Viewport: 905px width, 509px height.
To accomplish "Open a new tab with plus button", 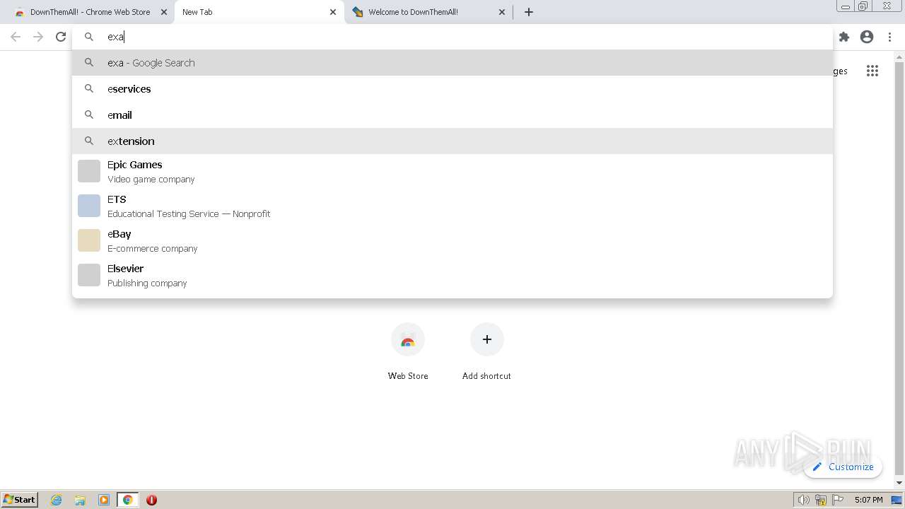I will click(x=529, y=12).
